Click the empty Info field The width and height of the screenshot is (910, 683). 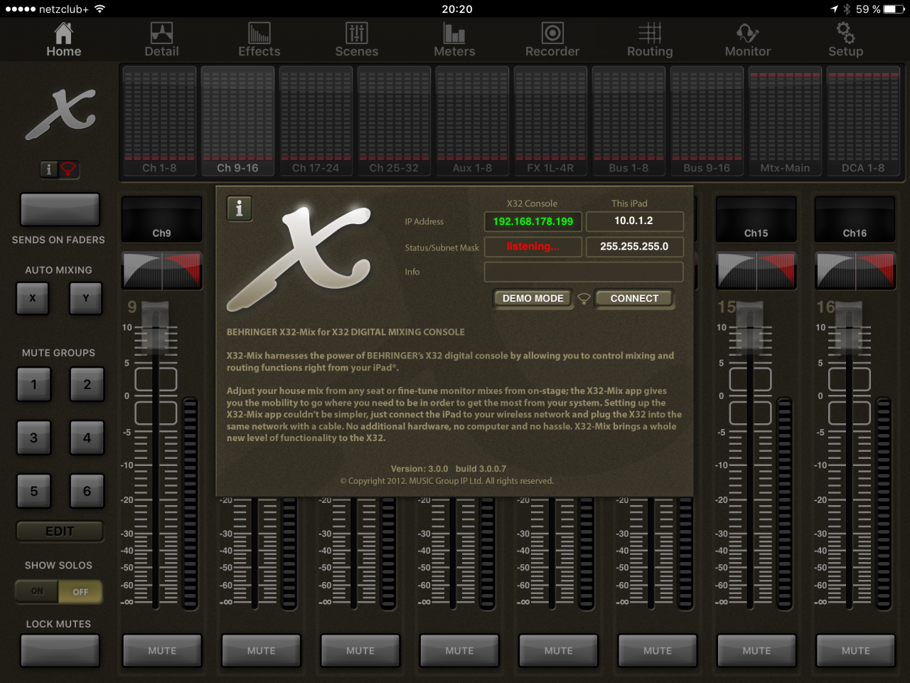pyautogui.click(x=584, y=272)
